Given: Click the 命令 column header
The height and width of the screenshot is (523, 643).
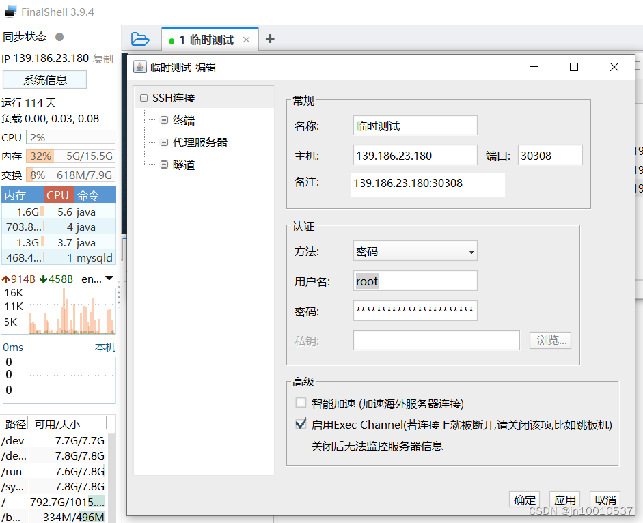Looking at the screenshot, I should pyautogui.click(x=95, y=195).
